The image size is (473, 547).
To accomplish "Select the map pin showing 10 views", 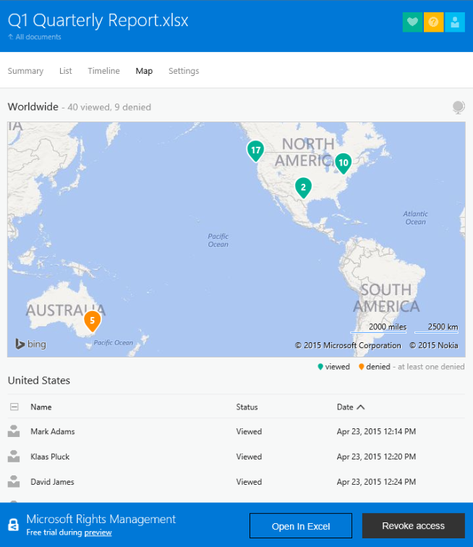I will 343,163.
